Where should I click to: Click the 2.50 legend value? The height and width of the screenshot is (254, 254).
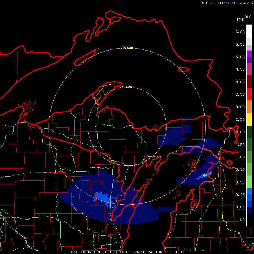pyautogui.click(x=240, y=120)
